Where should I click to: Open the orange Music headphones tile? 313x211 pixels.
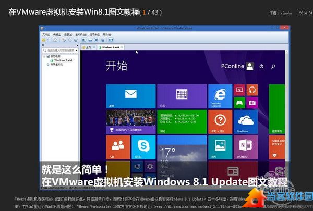click(x=252, y=90)
